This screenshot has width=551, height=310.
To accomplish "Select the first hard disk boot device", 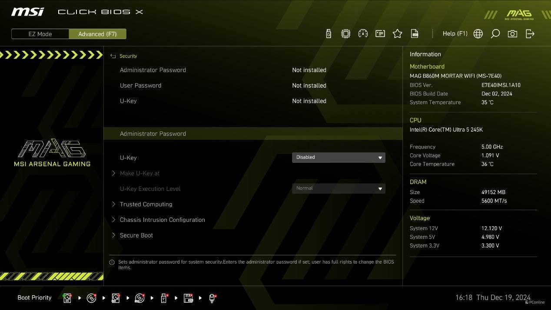I will point(67,298).
